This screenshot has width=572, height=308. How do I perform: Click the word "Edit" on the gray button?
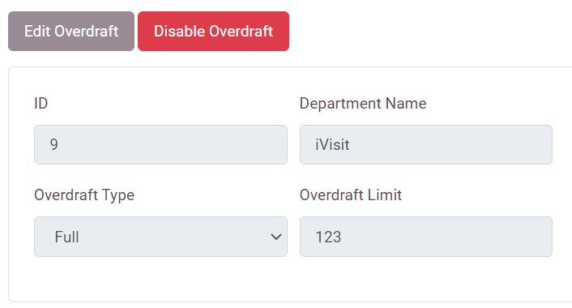[x=37, y=31]
